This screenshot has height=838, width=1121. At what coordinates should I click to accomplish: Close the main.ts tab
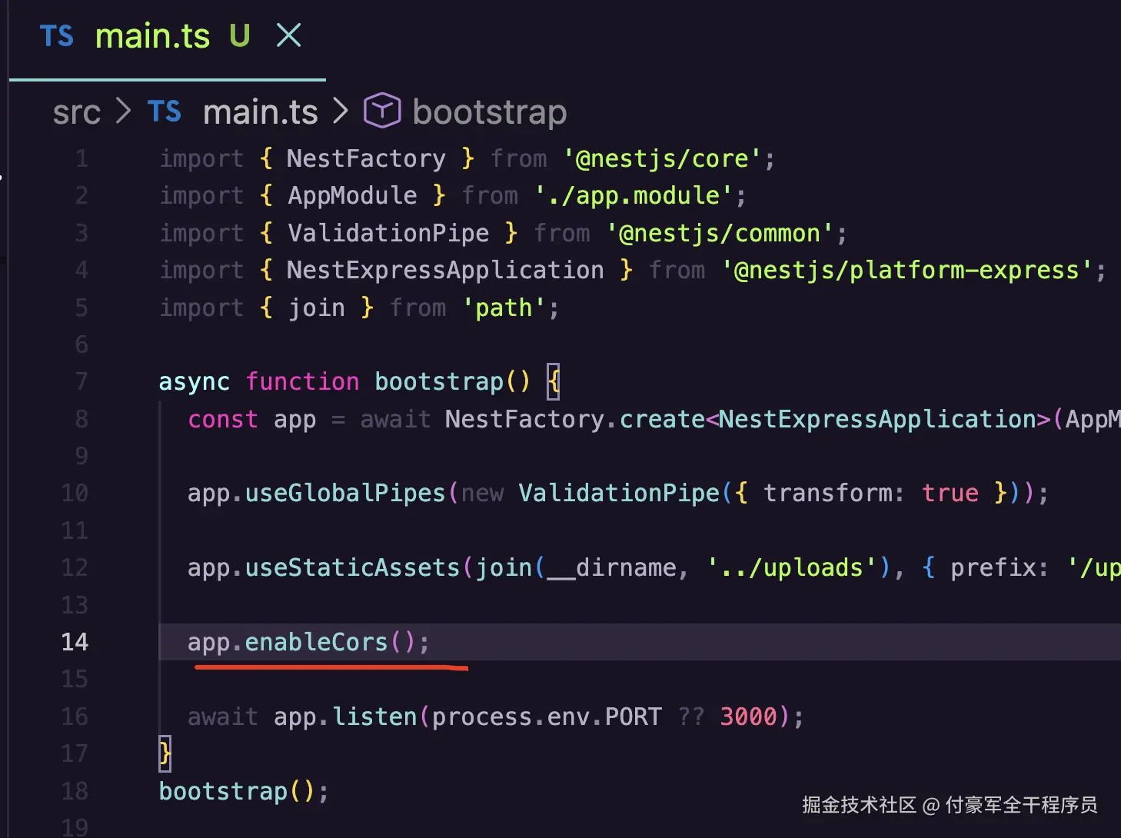coord(288,35)
